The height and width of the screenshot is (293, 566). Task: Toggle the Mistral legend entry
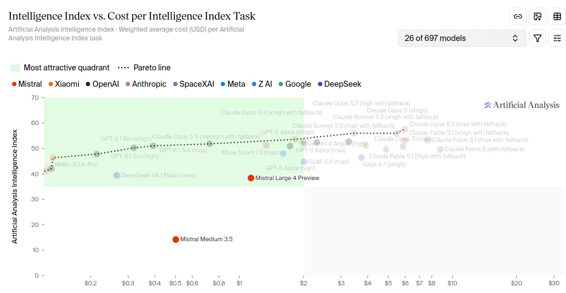click(x=27, y=84)
